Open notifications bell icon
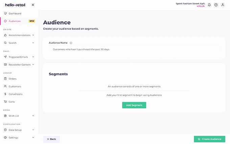Screen dimensions: 230x144 [x=209, y=5]
